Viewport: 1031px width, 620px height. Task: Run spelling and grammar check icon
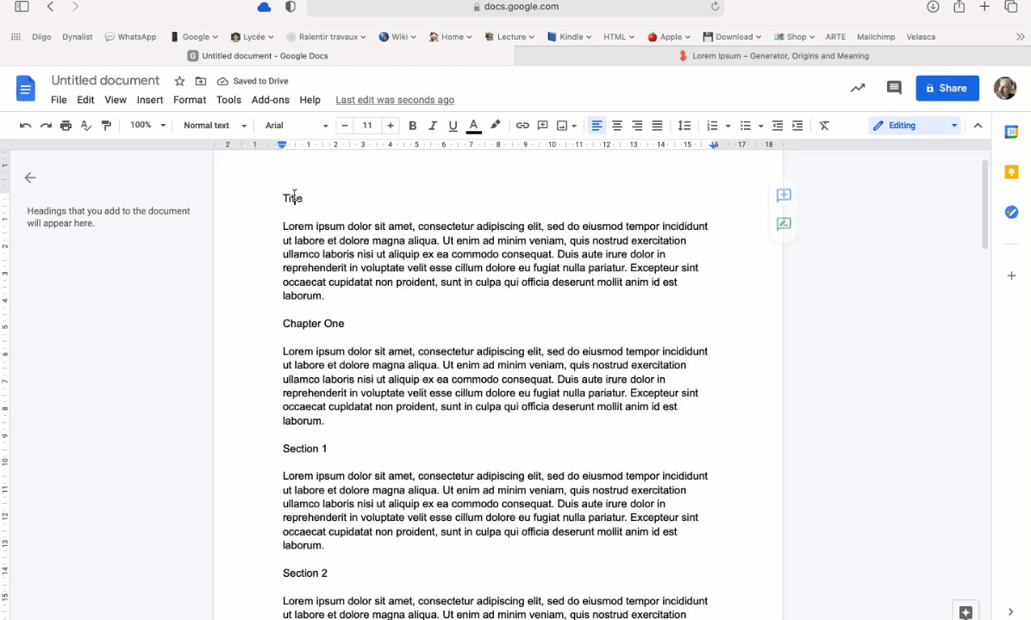pos(85,126)
